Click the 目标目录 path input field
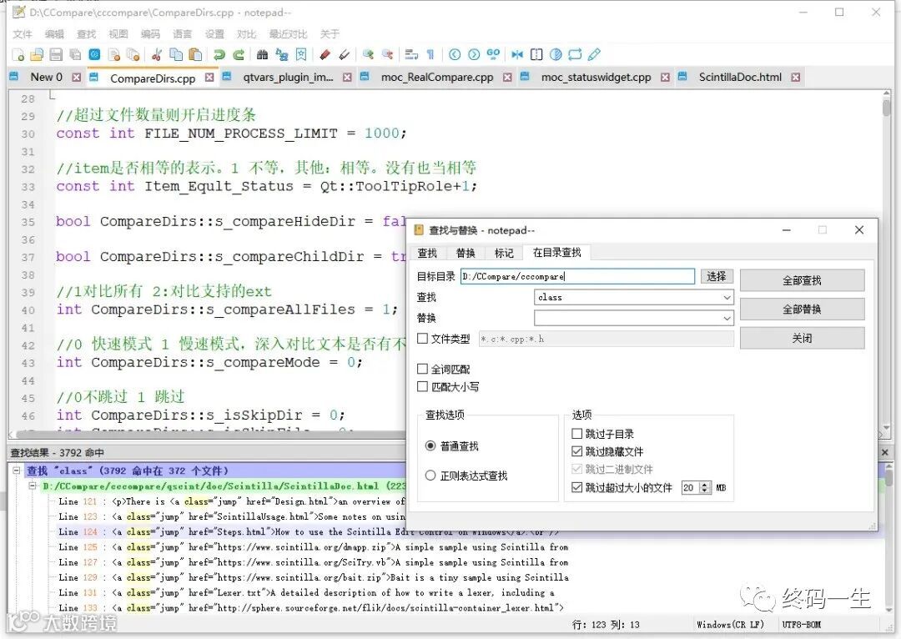The height and width of the screenshot is (639, 901). [577, 276]
